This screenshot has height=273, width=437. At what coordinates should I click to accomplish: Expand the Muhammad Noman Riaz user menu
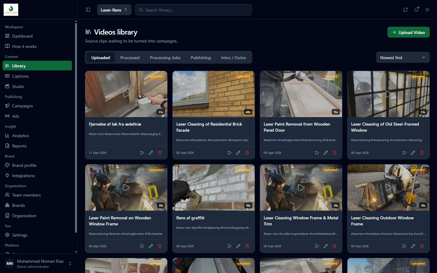[39, 264]
